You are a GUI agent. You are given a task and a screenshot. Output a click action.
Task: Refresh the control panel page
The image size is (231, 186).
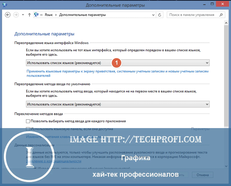[160, 15]
